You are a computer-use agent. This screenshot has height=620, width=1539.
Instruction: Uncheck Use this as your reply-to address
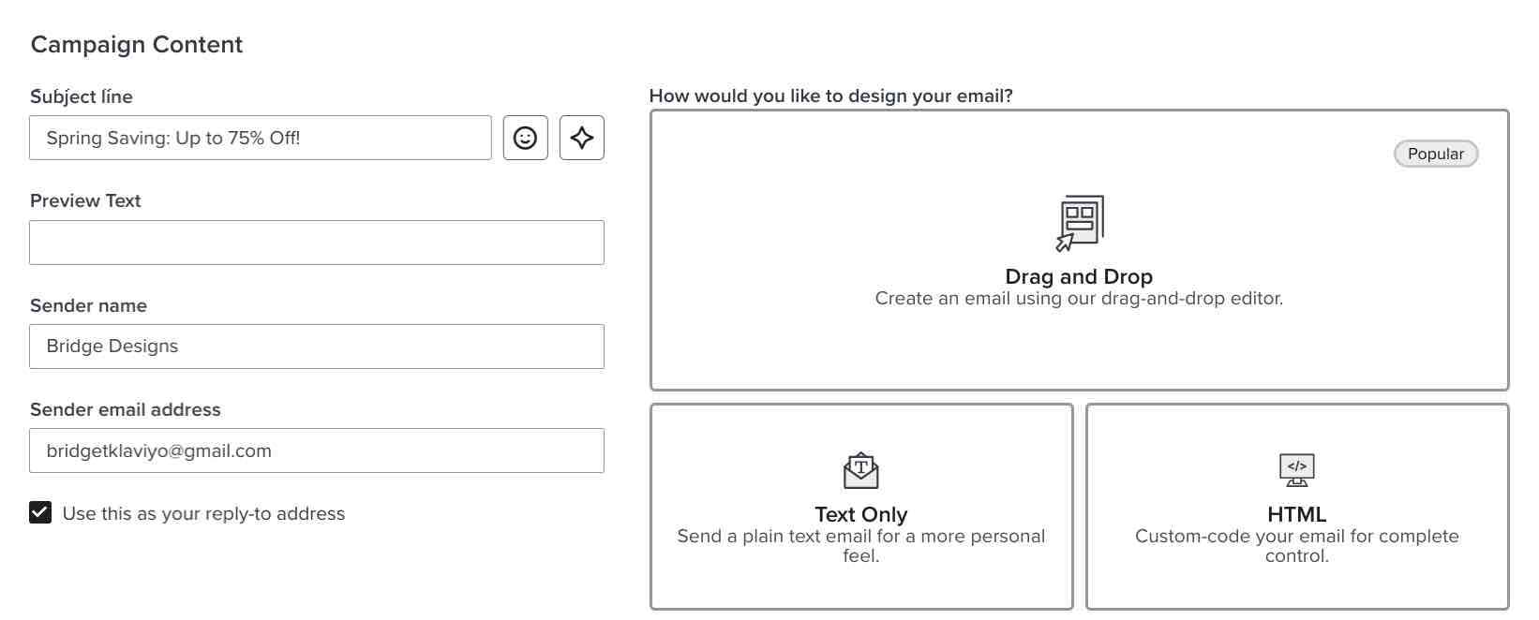click(x=40, y=513)
